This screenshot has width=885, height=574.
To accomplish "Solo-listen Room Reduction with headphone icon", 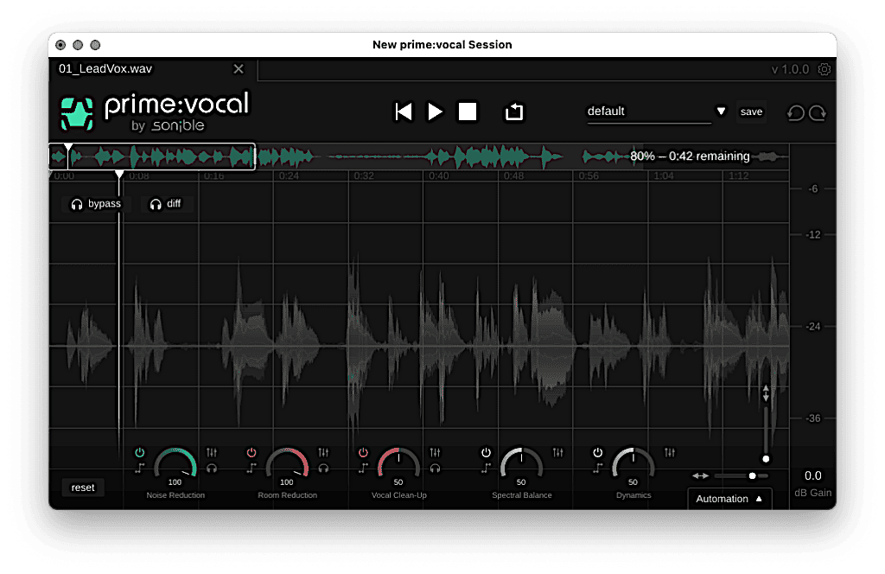I will click(323, 468).
